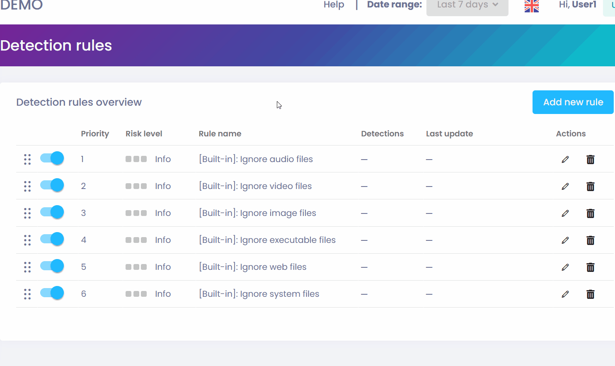Screen dimensions: 615x366
Task: Select '[Built-in]: Ignore audio files' rule name
Action: pos(256,159)
